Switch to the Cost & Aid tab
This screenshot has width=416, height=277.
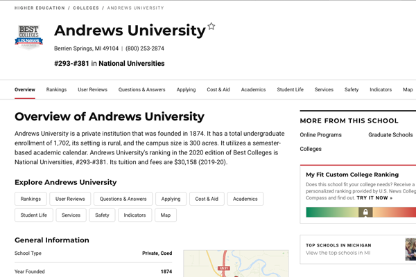pyautogui.click(x=218, y=89)
